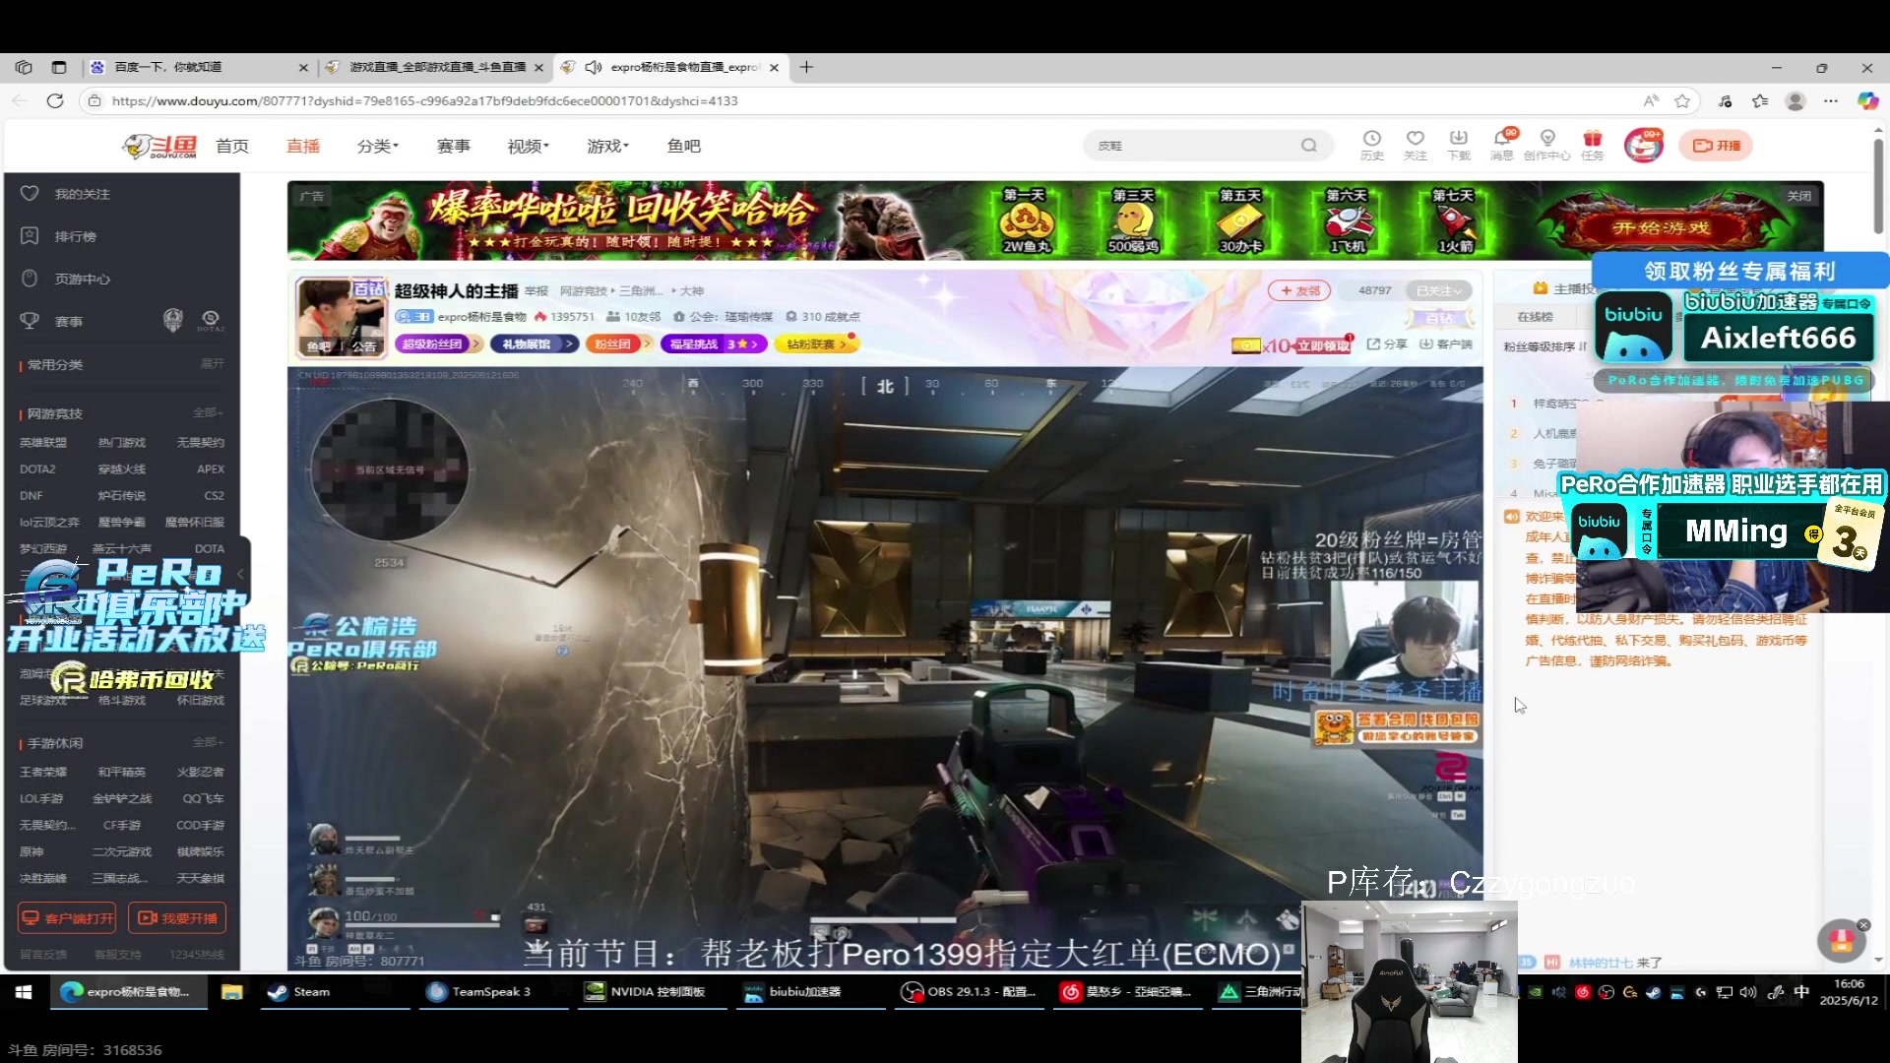Go to 首页 in navigation
The height and width of the screenshot is (1063, 1890).
click(x=232, y=146)
